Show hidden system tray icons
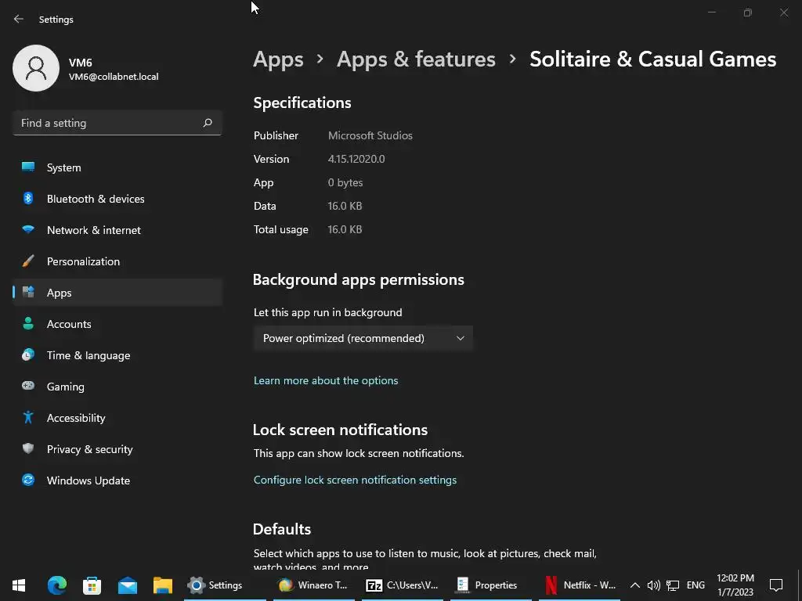 point(635,585)
